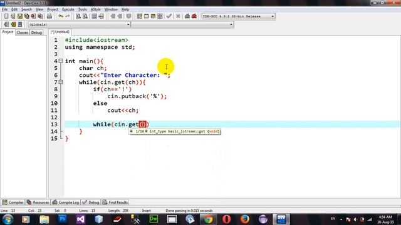
Task: Click the icon right after Replace
Action: [x=95, y=16]
